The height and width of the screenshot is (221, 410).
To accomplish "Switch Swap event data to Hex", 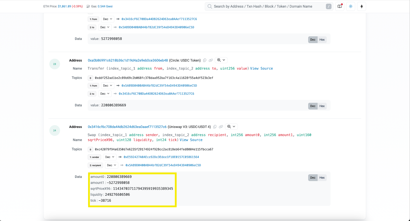I will click(322, 178).
